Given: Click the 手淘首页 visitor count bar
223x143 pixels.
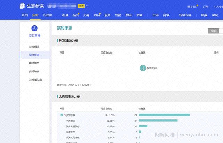Looking at the screenshot, I should 140,132.
